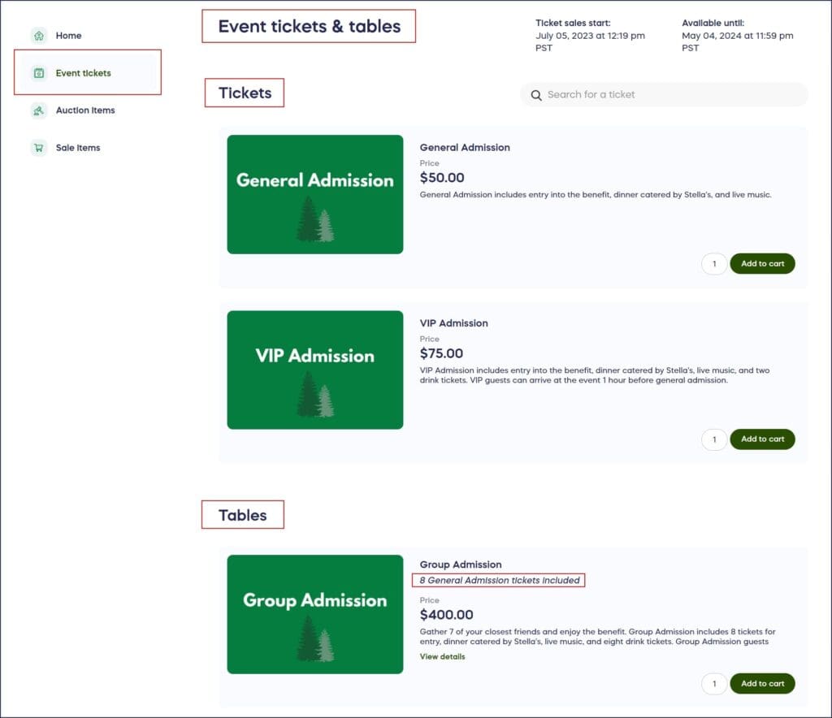Click the General Admission ticket image

(315, 194)
